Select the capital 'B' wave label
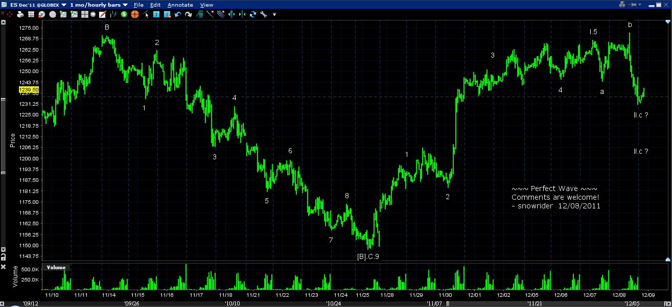Image resolution: width=672 pixels, height=307 pixels. click(107, 27)
